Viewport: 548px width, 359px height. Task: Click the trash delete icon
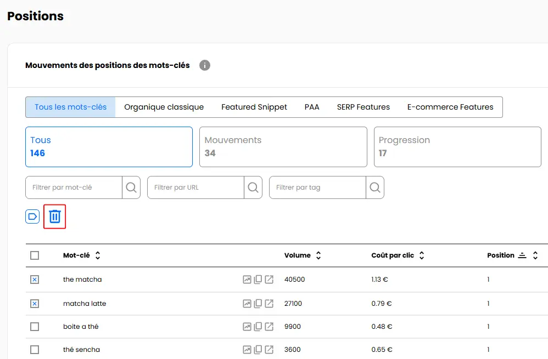(x=55, y=216)
